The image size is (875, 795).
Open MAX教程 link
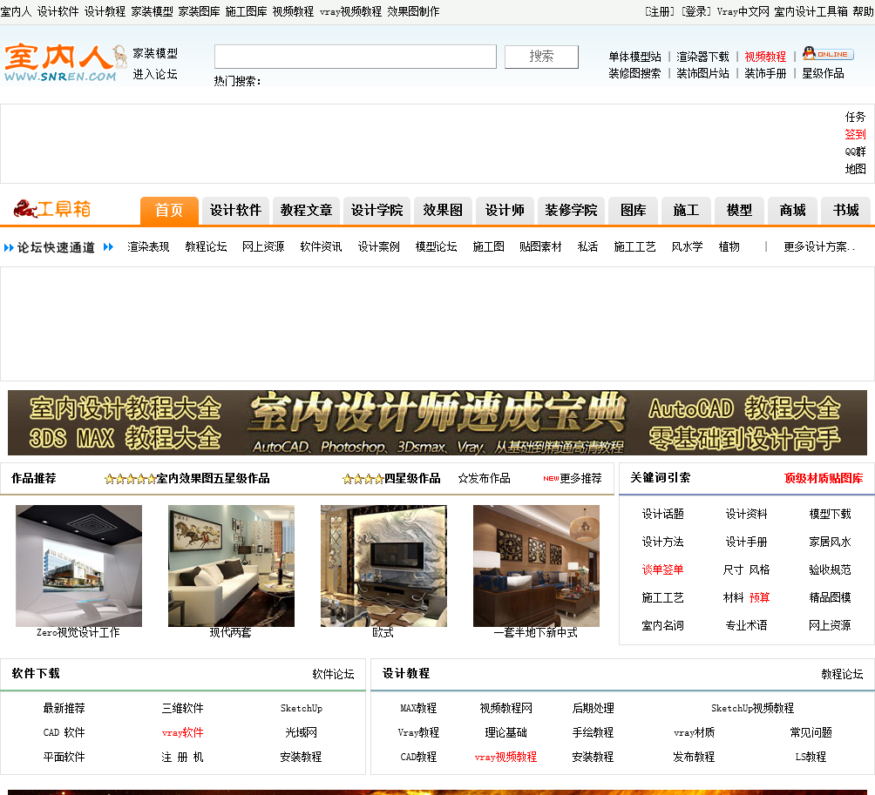tap(418, 708)
